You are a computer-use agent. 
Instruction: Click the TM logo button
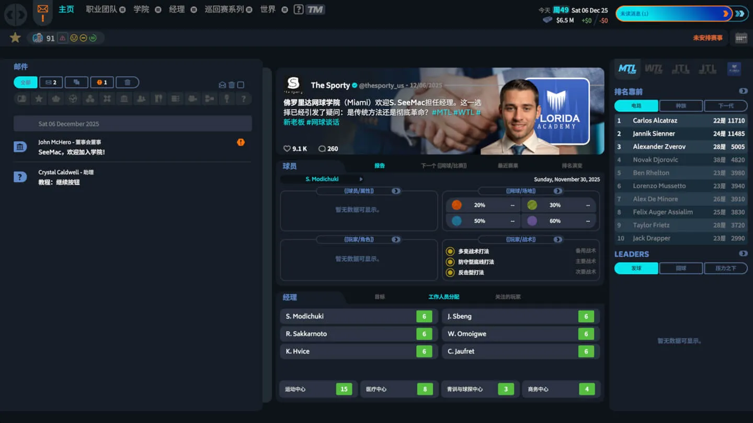(x=315, y=9)
